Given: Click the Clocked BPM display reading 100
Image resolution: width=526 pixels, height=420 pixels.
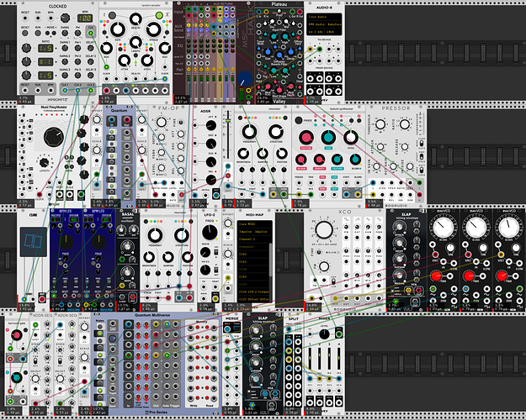Looking at the screenshot, I should 84,18.
